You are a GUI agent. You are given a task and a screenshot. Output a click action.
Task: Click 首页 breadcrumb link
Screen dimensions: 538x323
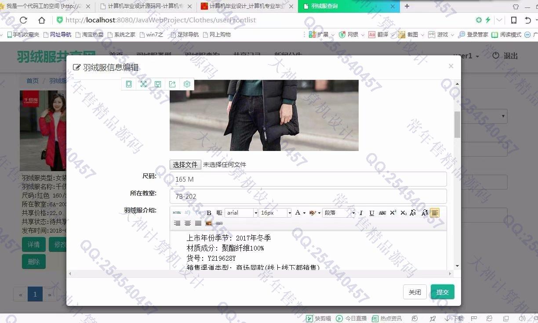coord(33,81)
